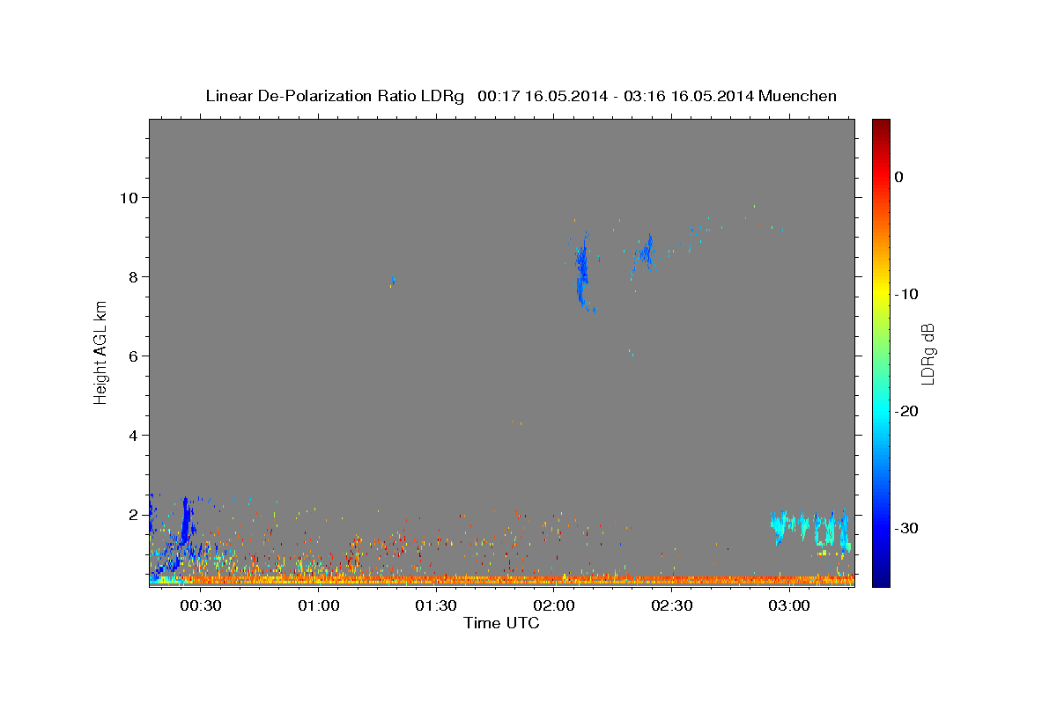
Task: Click the 01:00 time tick label
Action: [318, 606]
